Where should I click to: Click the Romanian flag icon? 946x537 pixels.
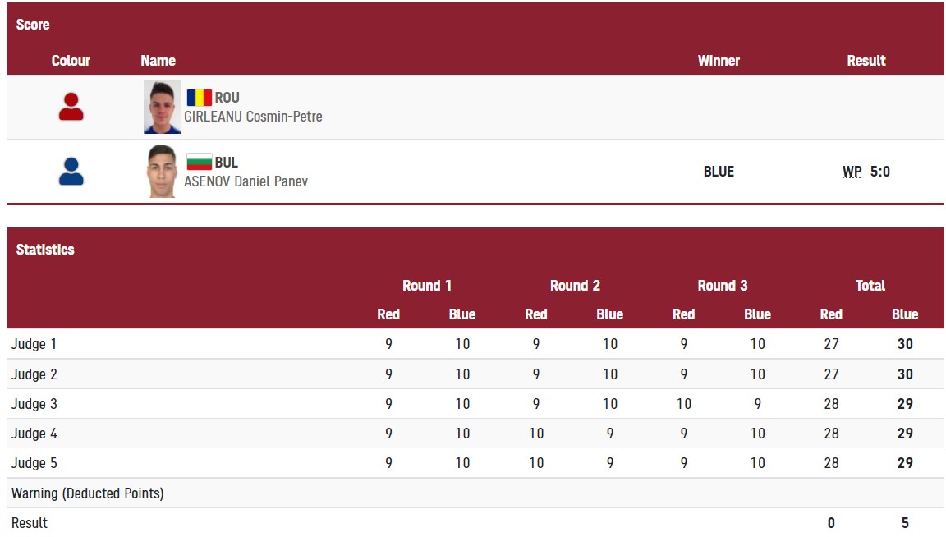click(199, 97)
